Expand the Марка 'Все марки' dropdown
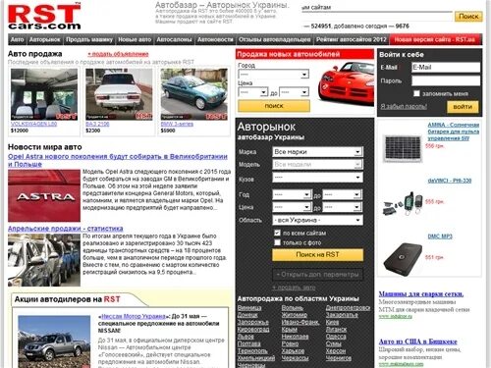Screen dimensions: 491x368 point(317,152)
